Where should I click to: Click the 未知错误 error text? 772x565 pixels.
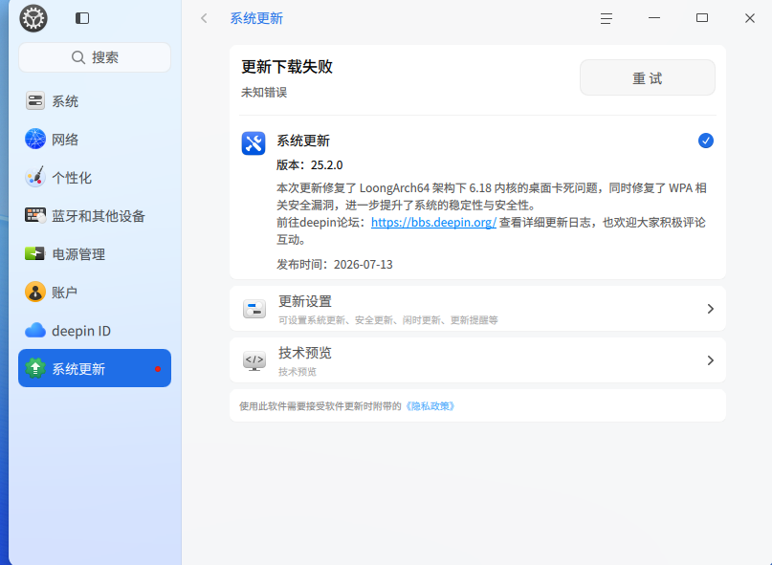tap(264, 93)
